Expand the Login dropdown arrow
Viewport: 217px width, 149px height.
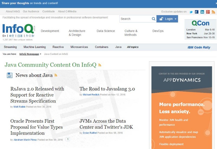pyautogui.click(x=175, y=19)
